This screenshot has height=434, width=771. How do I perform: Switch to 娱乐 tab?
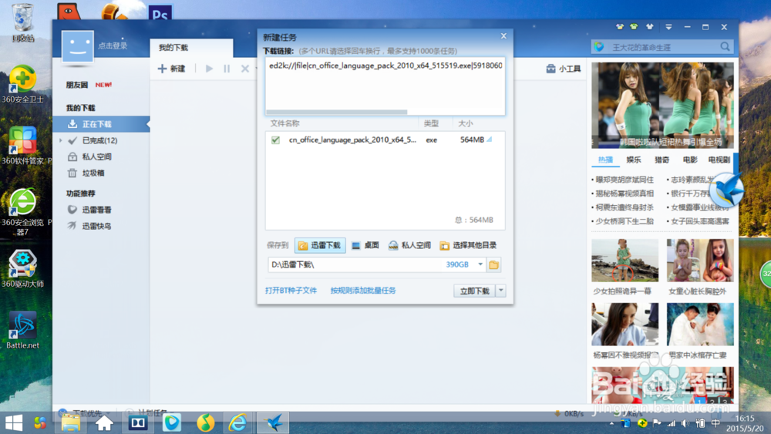[x=634, y=160]
